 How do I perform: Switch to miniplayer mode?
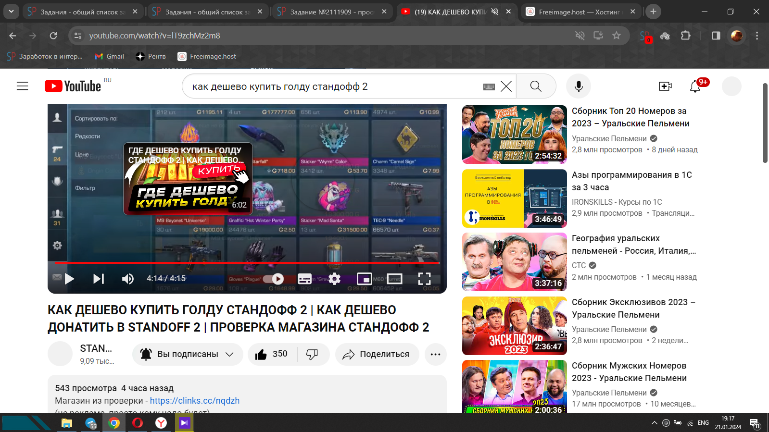click(364, 279)
